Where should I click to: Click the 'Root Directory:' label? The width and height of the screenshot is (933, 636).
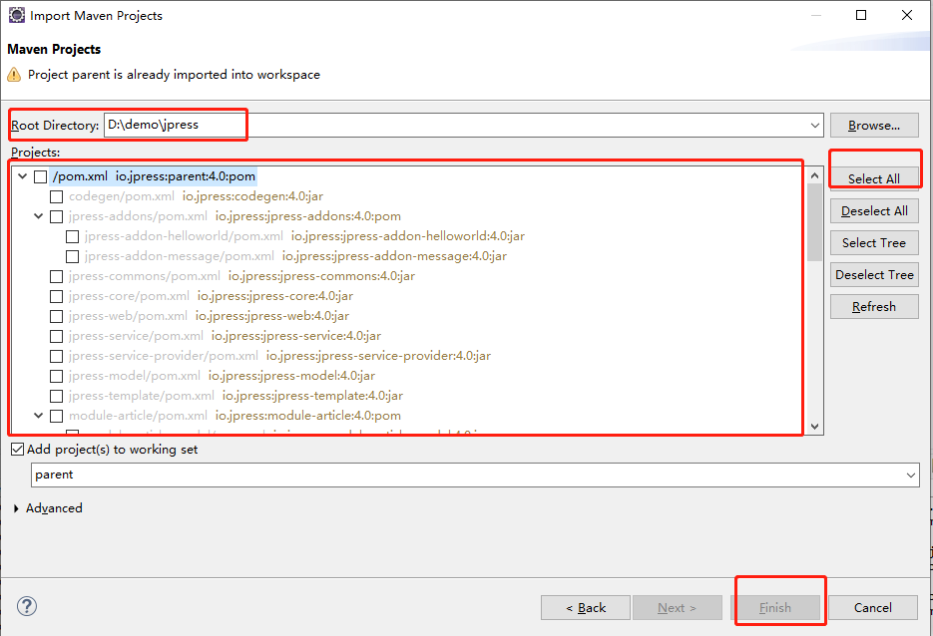[55, 126]
